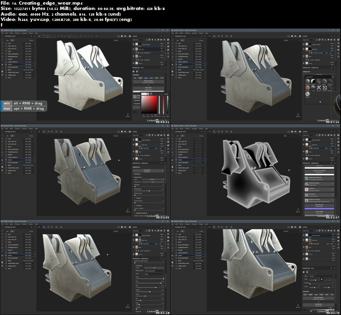Open the Tiling 'Repeat' dropdown in 00:04:10 frame
Image resolution: width=341 pixels, height=315 pixels.
[x=321, y=276]
